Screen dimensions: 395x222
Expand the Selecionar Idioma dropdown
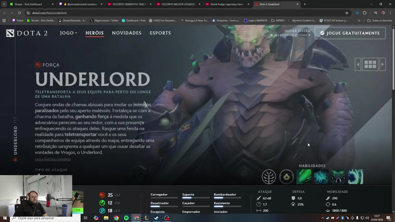pyautogui.click(x=290, y=35)
